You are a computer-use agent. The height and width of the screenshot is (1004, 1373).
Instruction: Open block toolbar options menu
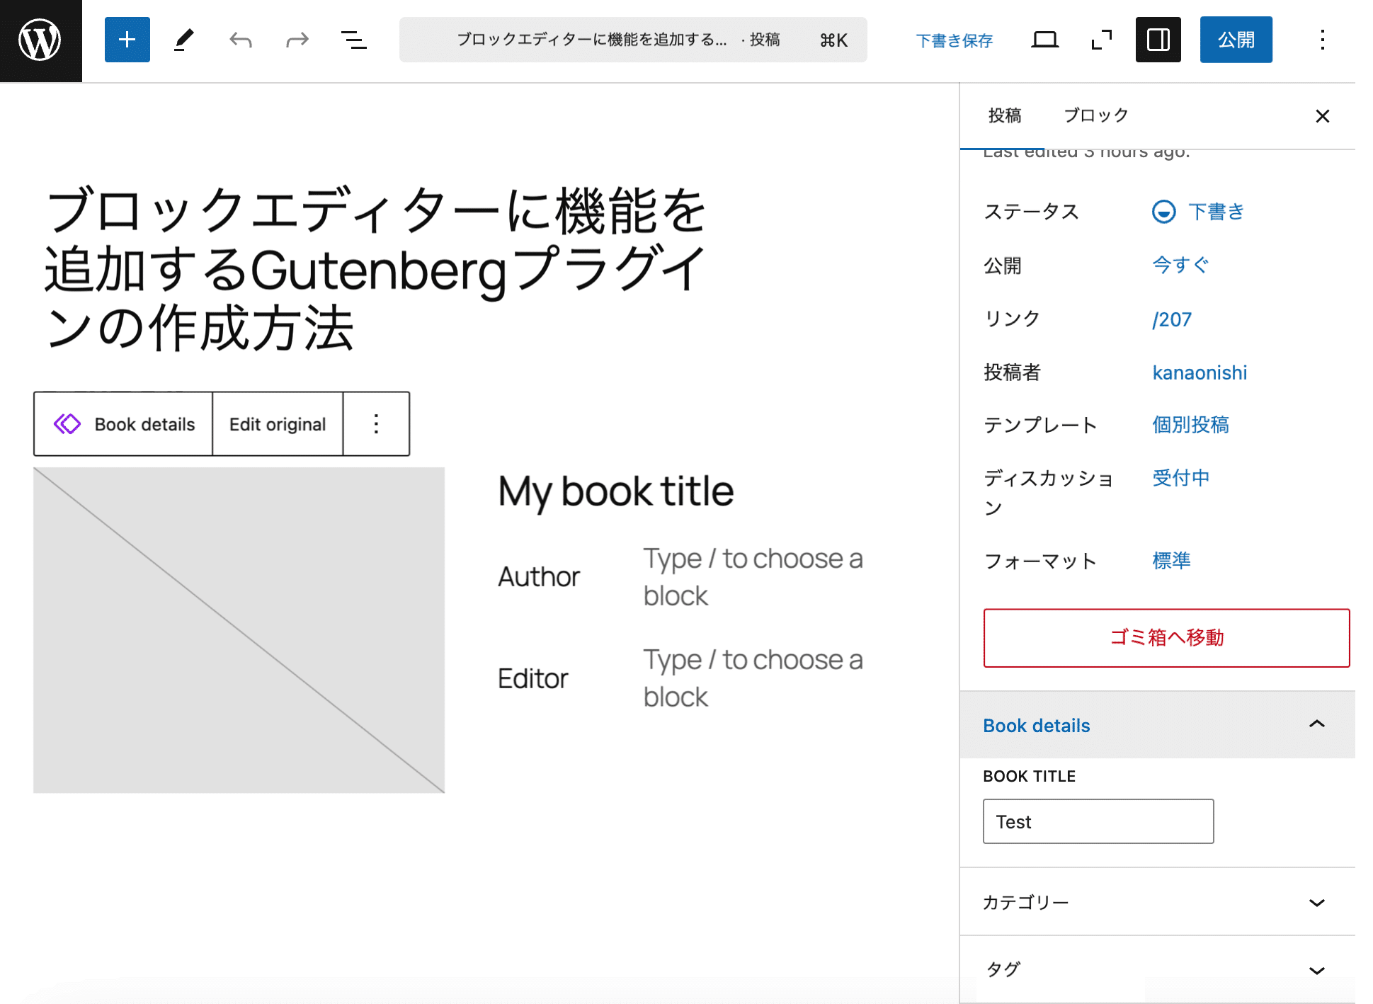(376, 423)
